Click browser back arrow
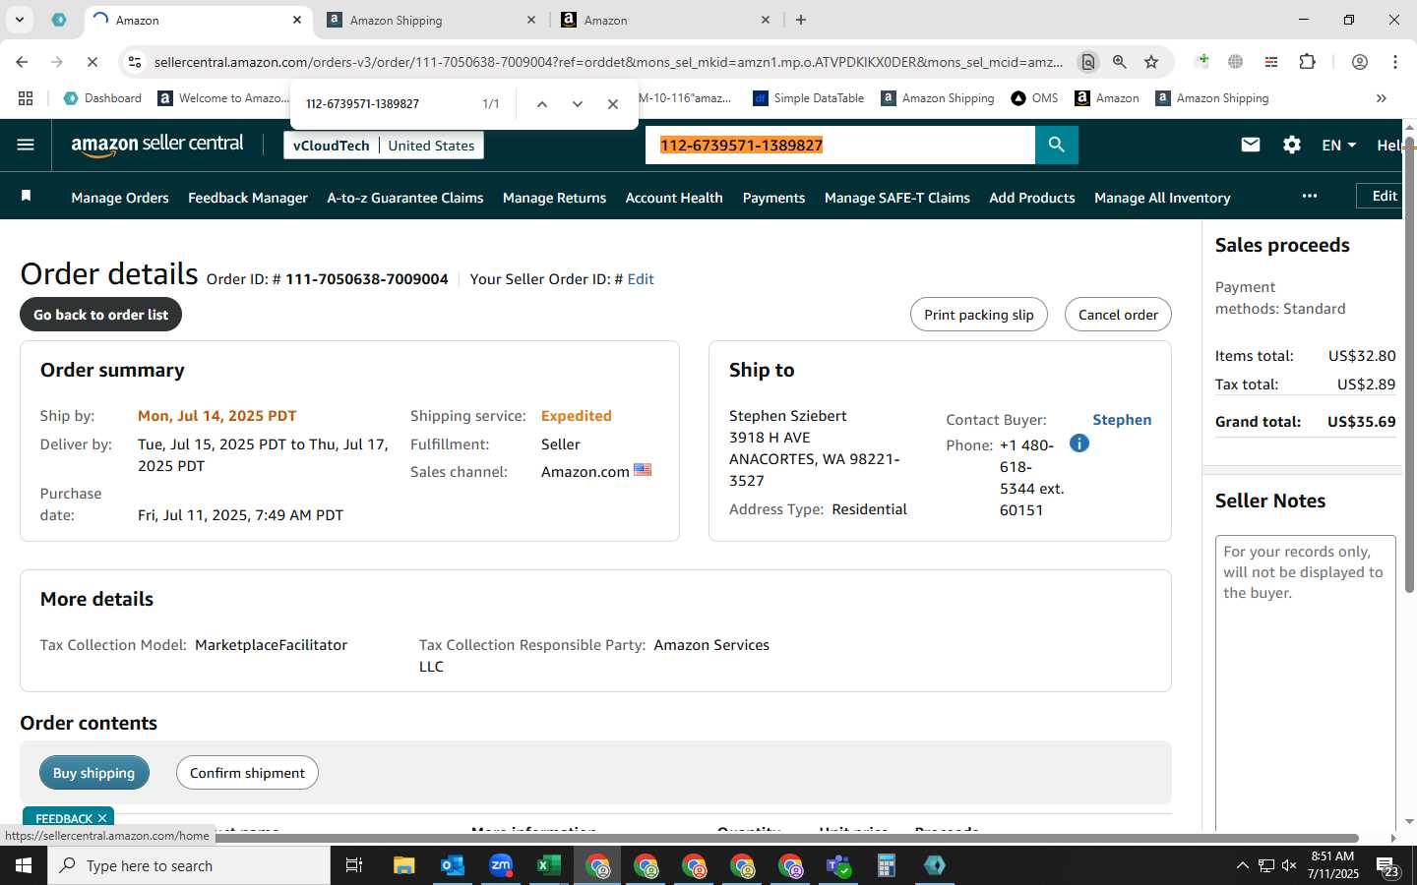The width and height of the screenshot is (1417, 885). [22, 62]
